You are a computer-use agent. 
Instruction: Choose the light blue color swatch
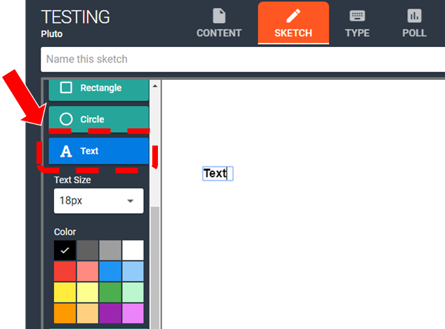click(x=133, y=271)
